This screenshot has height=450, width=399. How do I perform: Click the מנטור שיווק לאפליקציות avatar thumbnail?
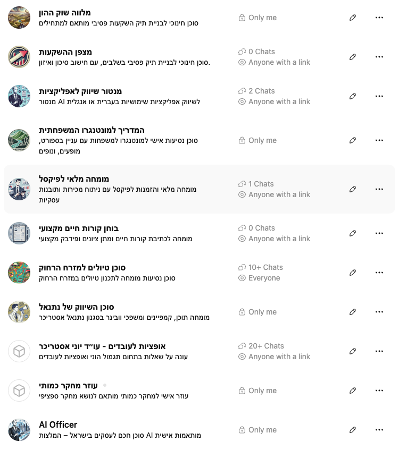tap(19, 96)
